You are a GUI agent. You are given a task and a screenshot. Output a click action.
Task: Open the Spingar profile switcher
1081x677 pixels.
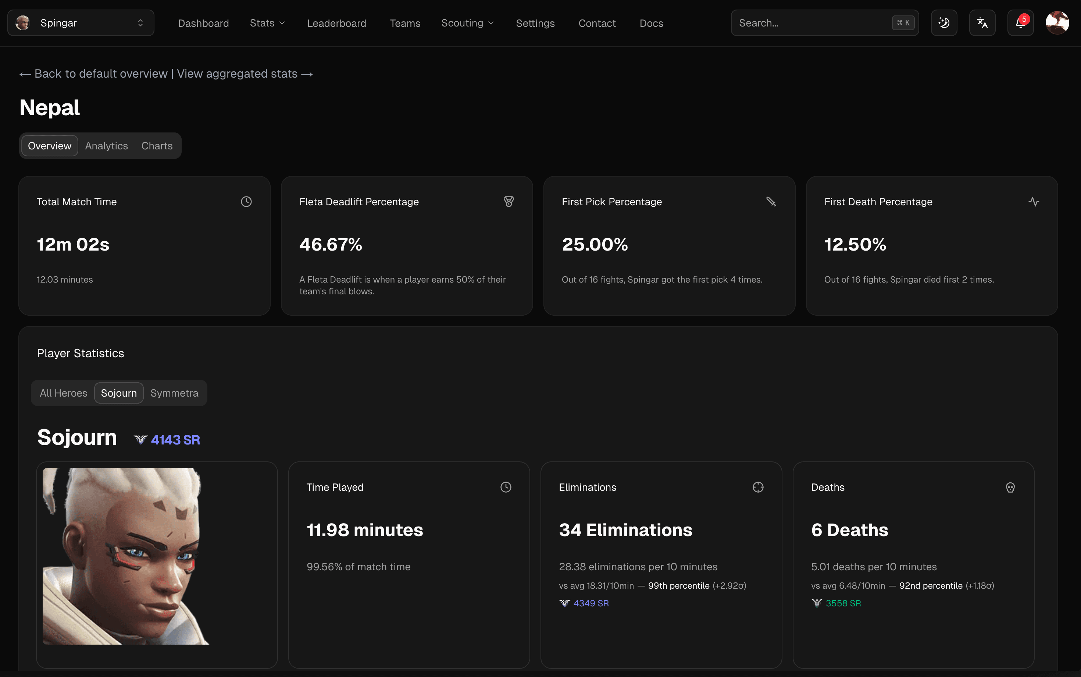[81, 22]
